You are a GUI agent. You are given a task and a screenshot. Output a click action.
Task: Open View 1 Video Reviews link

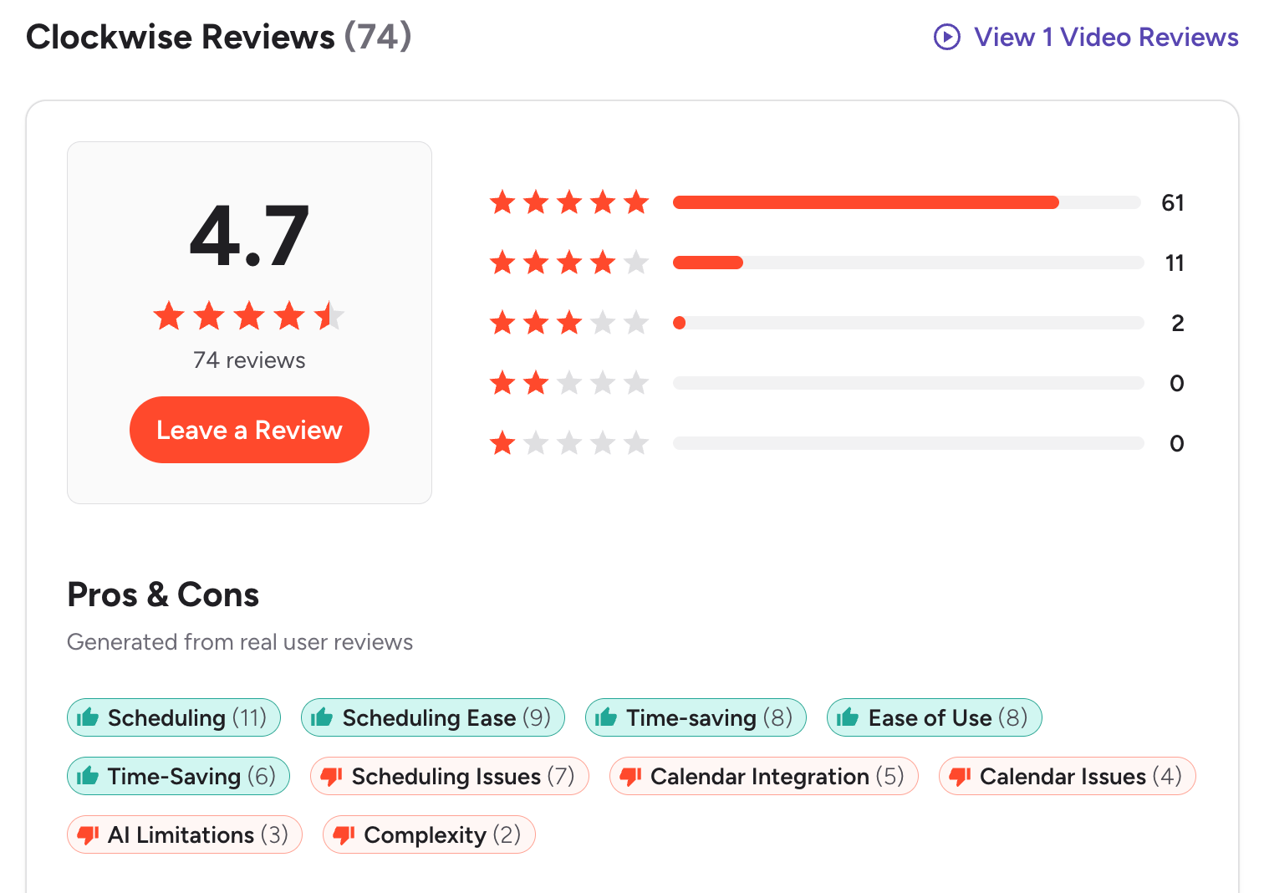(x=1104, y=37)
